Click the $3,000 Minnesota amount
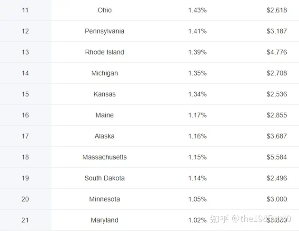Screen dimensions: 299x231 277,199
